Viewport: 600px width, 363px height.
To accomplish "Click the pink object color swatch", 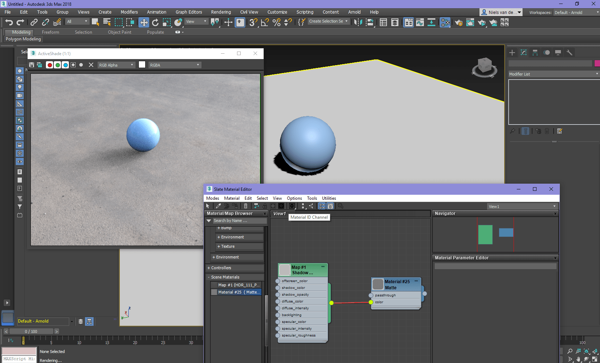I will click(x=597, y=63).
